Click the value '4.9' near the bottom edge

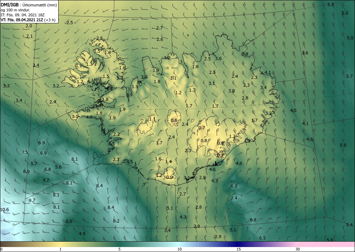click(82, 234)
